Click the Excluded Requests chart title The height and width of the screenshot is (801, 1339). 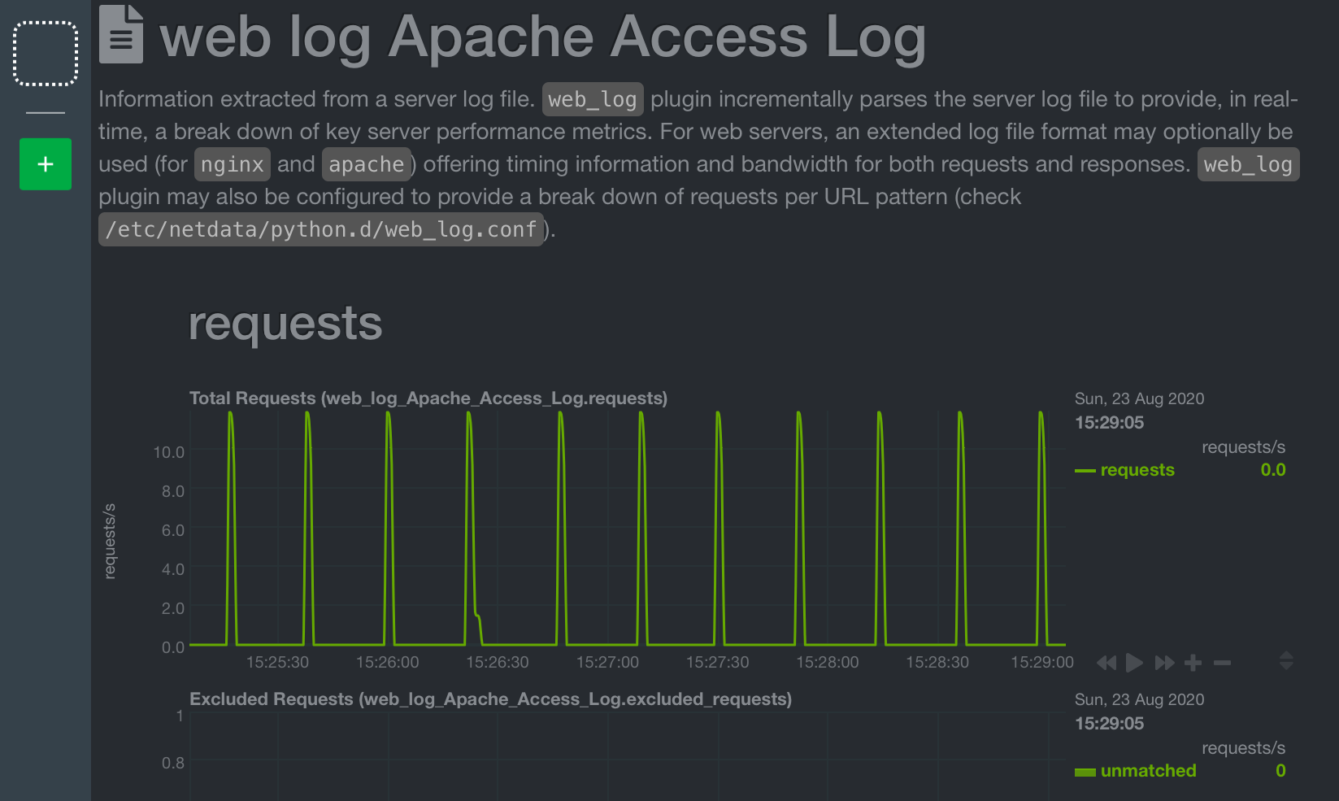[x=489, y=699]
